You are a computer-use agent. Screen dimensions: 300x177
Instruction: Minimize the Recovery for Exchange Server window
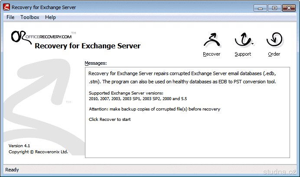[x=261, y=7]
